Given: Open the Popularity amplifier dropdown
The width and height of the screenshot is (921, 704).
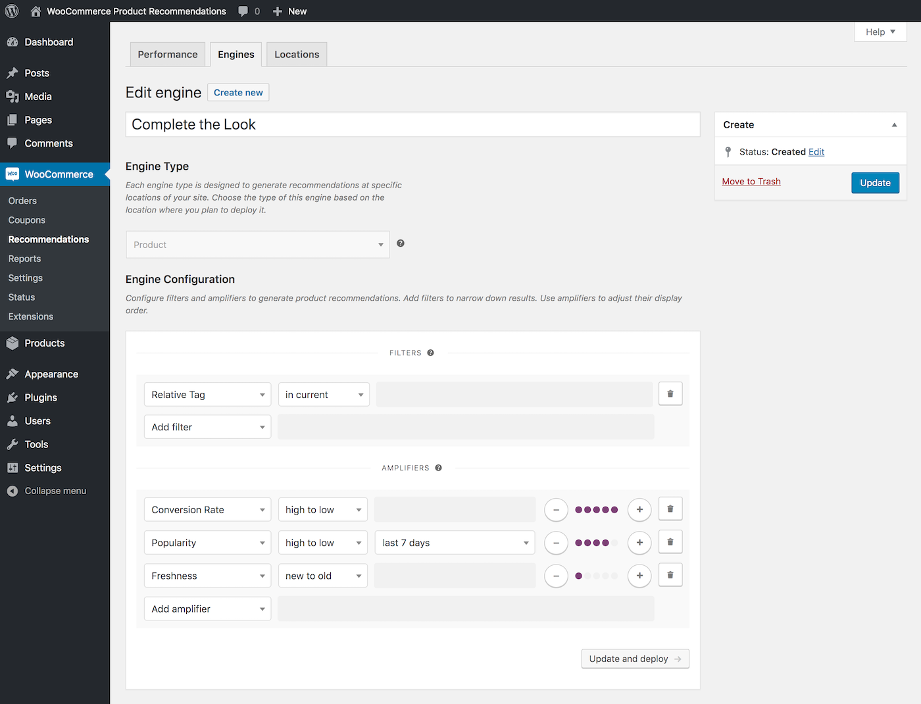Looking at the screenshot, I should click(207, 543).
